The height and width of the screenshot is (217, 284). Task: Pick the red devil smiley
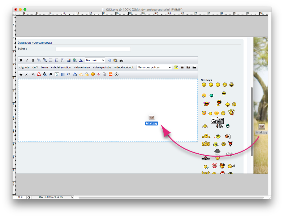[x=230, y=144]
